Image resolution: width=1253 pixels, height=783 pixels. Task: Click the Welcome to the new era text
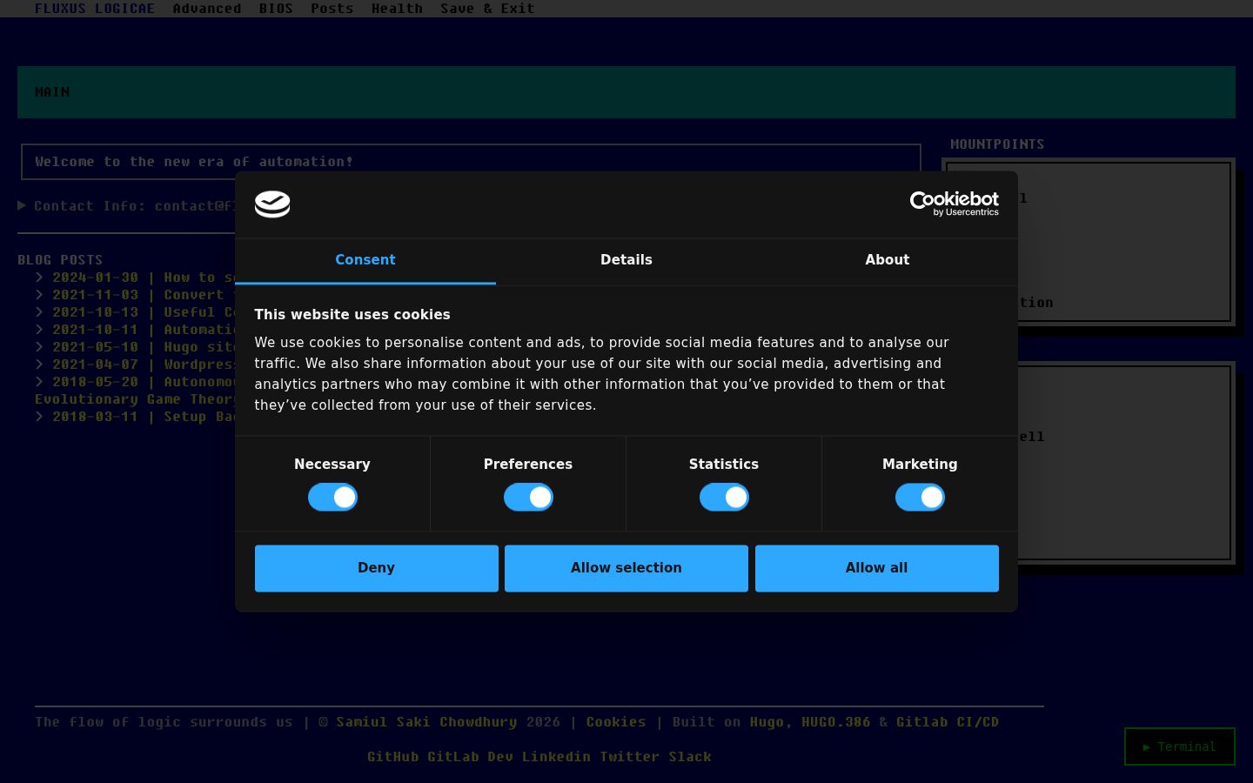(194, 162)
